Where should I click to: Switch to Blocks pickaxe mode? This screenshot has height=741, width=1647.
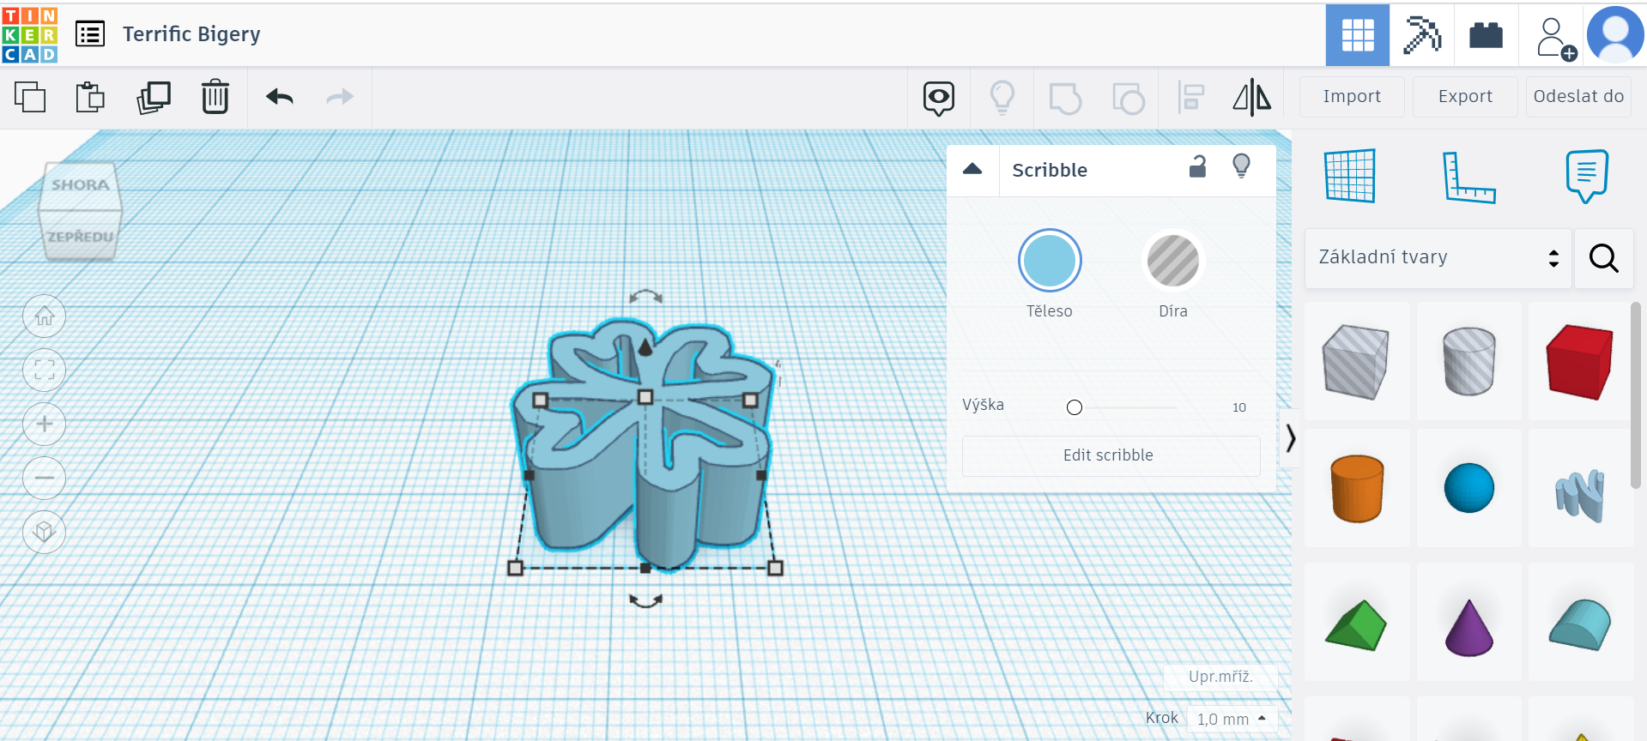(x=1421, y=35)
